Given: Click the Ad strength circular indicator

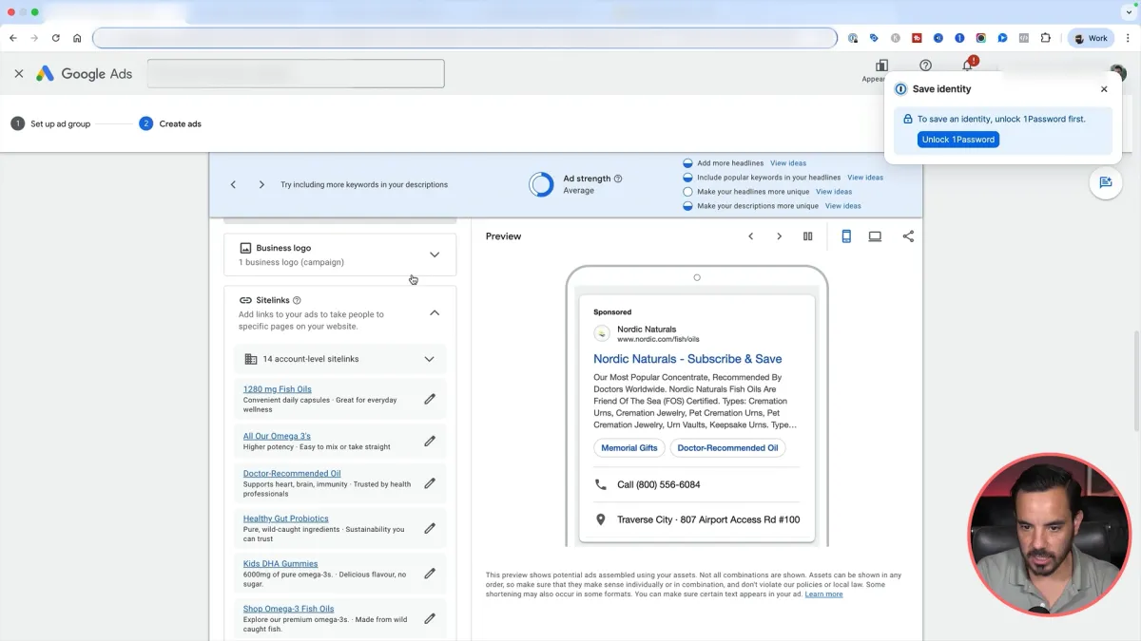Looking at the screenshot, I should 541,184.
